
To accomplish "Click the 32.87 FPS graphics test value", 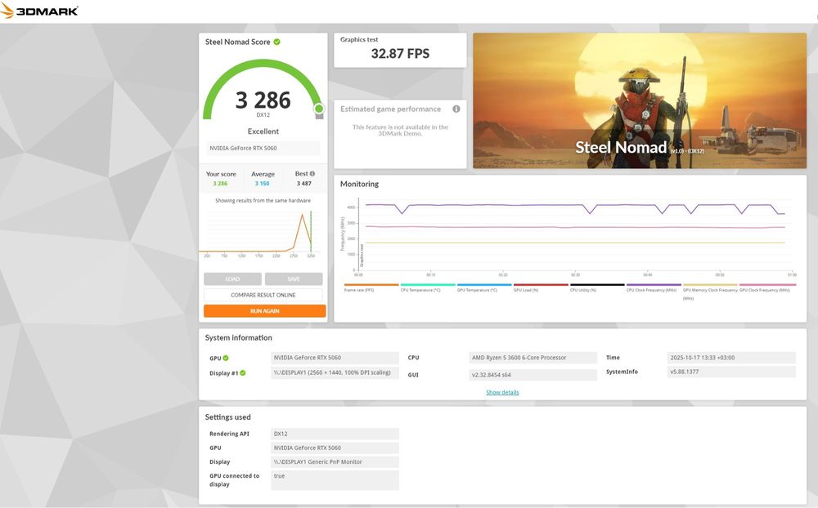I will click(400, 54).
